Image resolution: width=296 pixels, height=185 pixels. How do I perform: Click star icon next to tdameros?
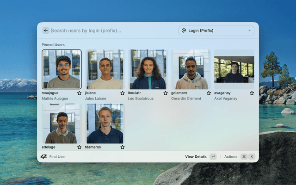tap(123, 147)
